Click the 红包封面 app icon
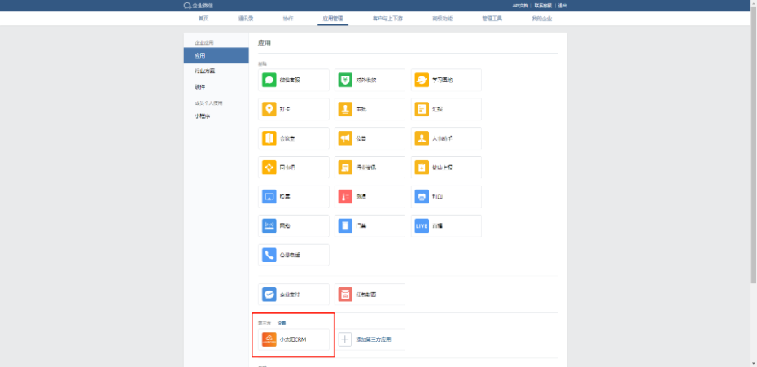The width and height of the screenshot is (757, 367). tap(345, 295)
